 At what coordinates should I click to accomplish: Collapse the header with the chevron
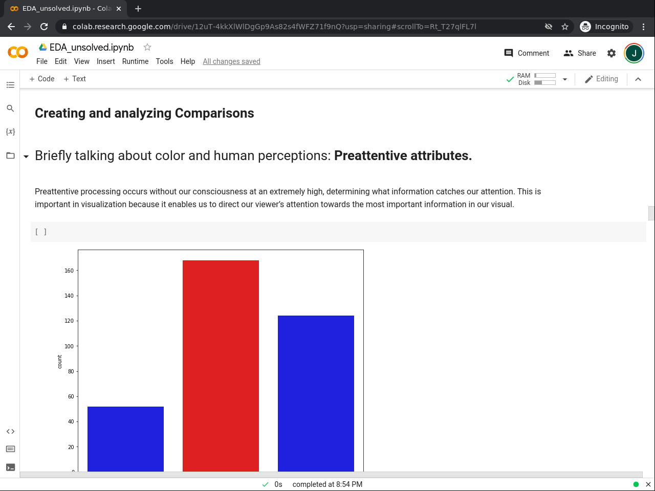pos(638,79)
